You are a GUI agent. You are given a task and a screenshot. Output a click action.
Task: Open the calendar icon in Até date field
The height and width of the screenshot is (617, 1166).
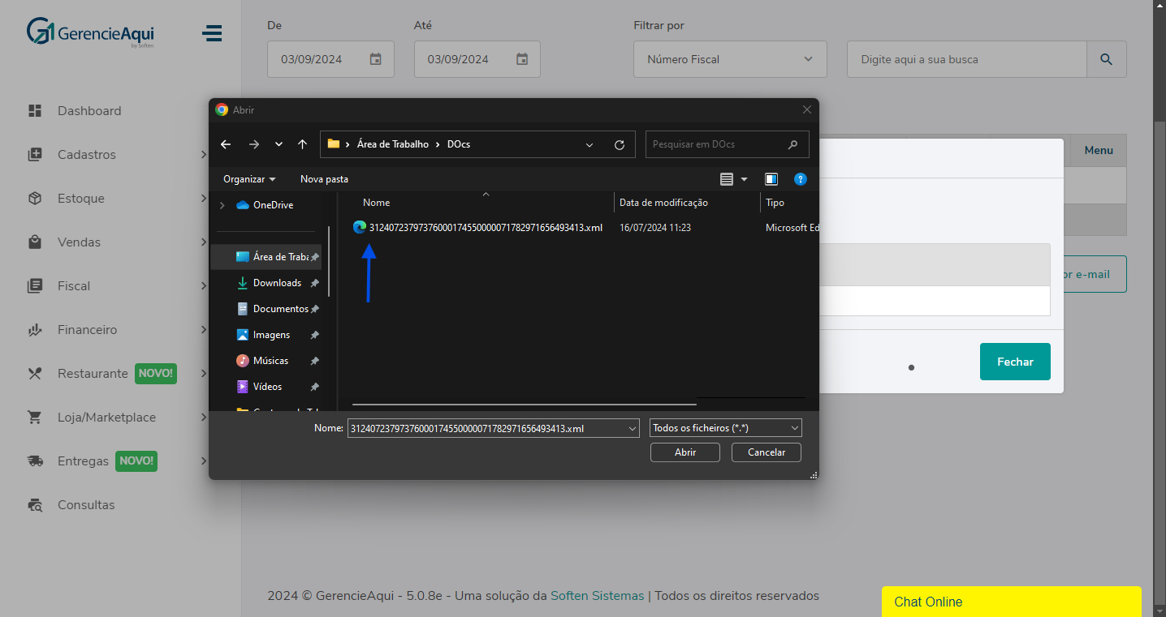(522, 59)
